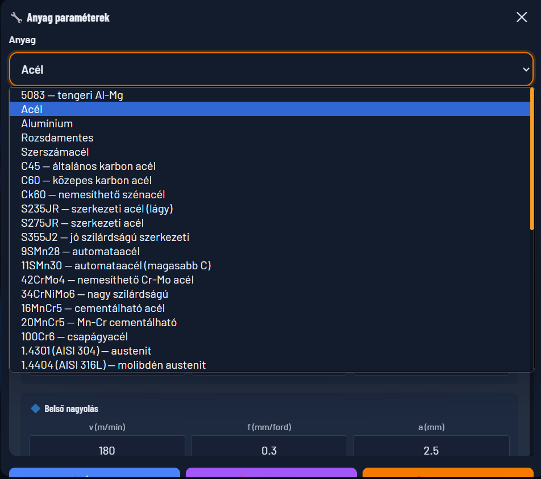Click the a (mm) field showing 2.5
The width and height of the screenshot is (541, 479).
[431, 447]
